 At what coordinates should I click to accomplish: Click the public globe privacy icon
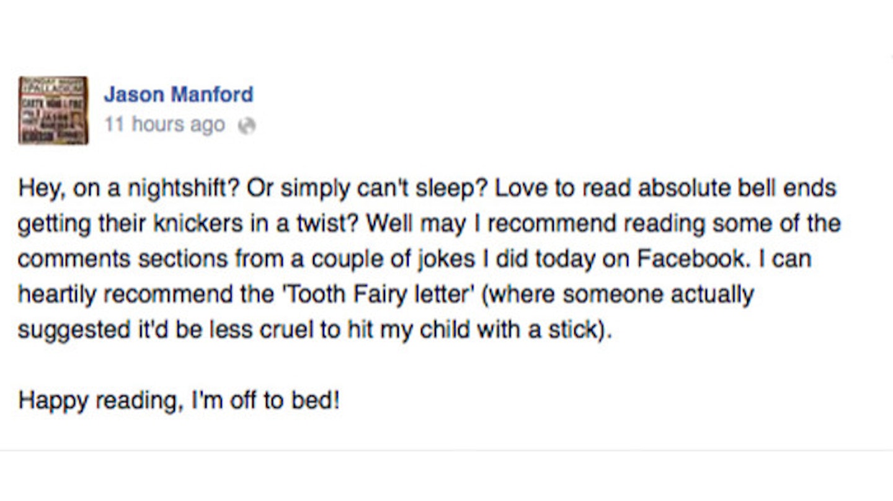(x=246, y=126)
